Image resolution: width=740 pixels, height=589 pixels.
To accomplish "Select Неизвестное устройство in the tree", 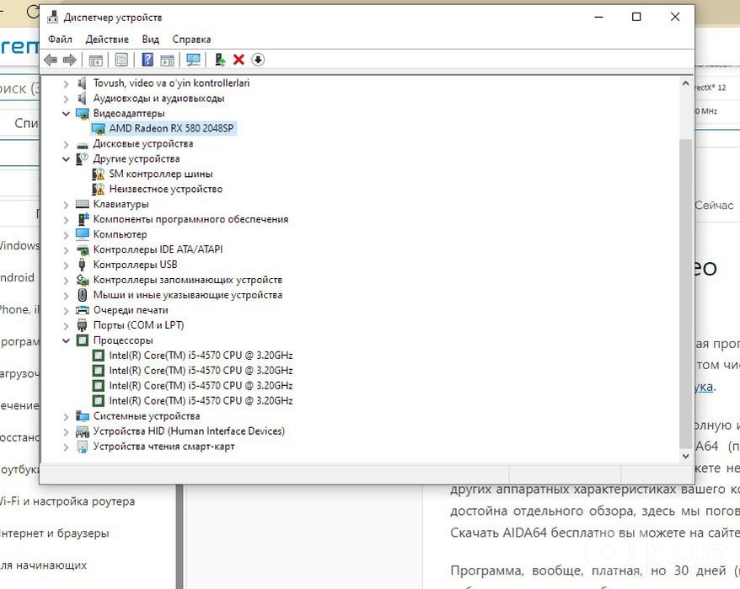I will [166, 190].
